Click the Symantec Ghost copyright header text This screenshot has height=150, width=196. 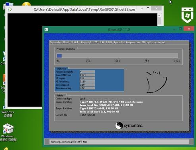coord(108,42)
